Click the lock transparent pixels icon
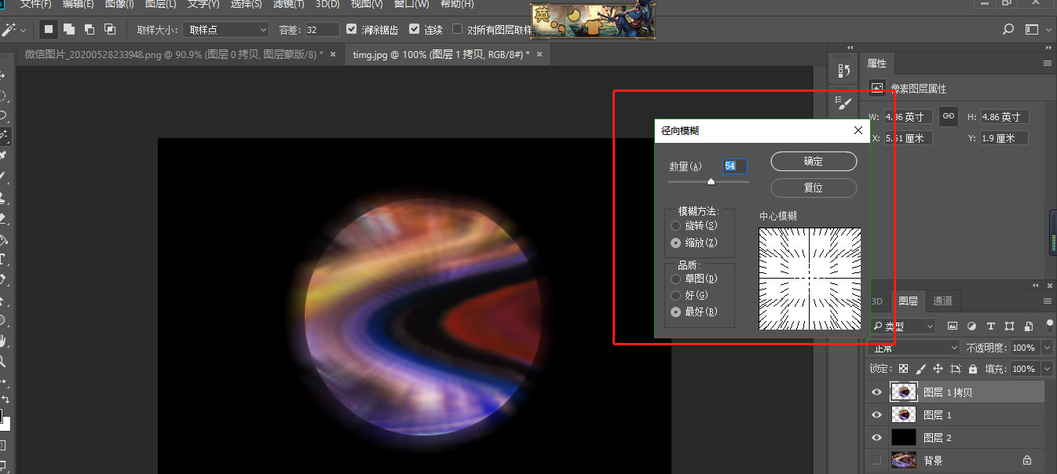 click(903, 369)
